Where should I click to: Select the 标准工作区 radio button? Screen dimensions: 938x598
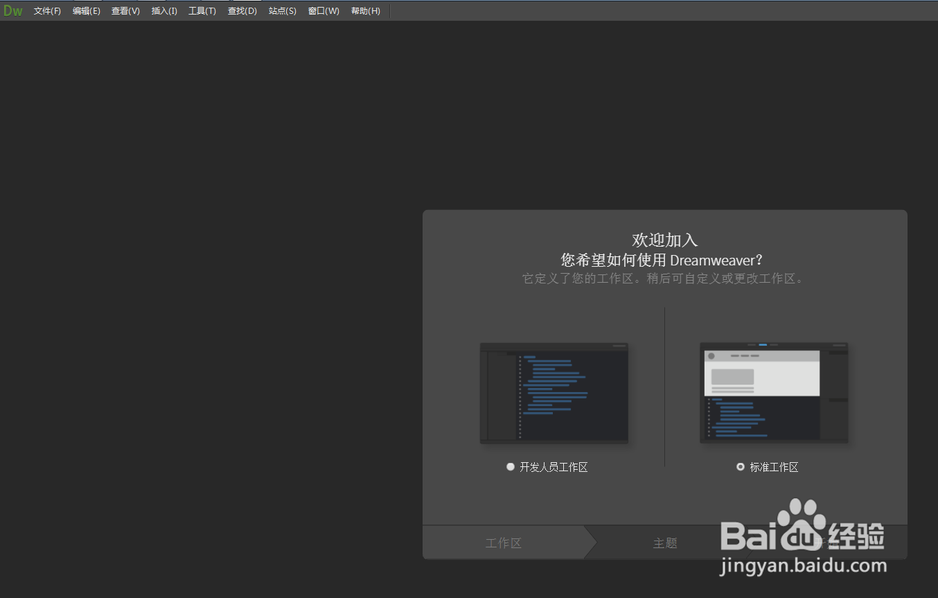(741, 467)
